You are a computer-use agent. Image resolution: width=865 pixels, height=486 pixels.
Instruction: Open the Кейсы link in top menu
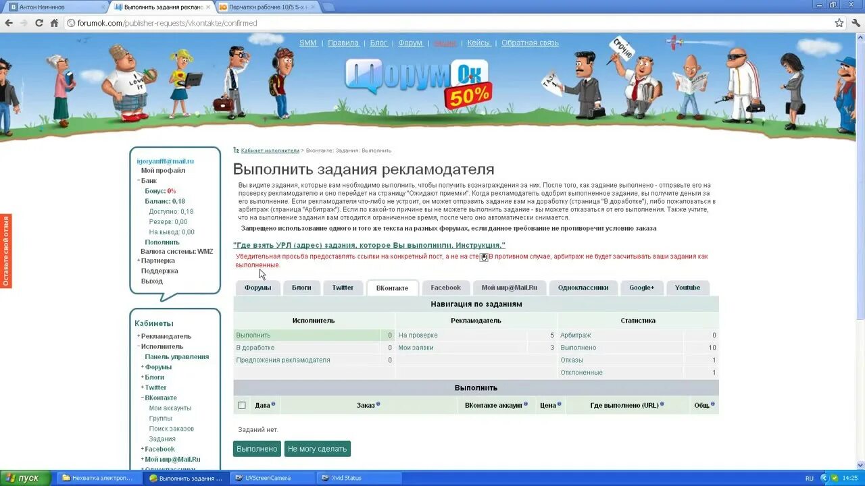[478, 43]
